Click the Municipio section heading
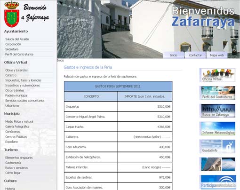 tap(12, 114)
